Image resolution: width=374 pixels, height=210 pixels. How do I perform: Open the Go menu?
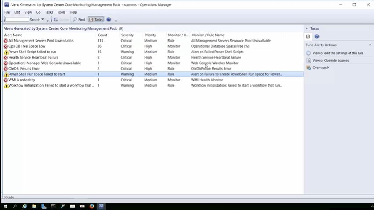pyautogui.click(x=38, y=12)
